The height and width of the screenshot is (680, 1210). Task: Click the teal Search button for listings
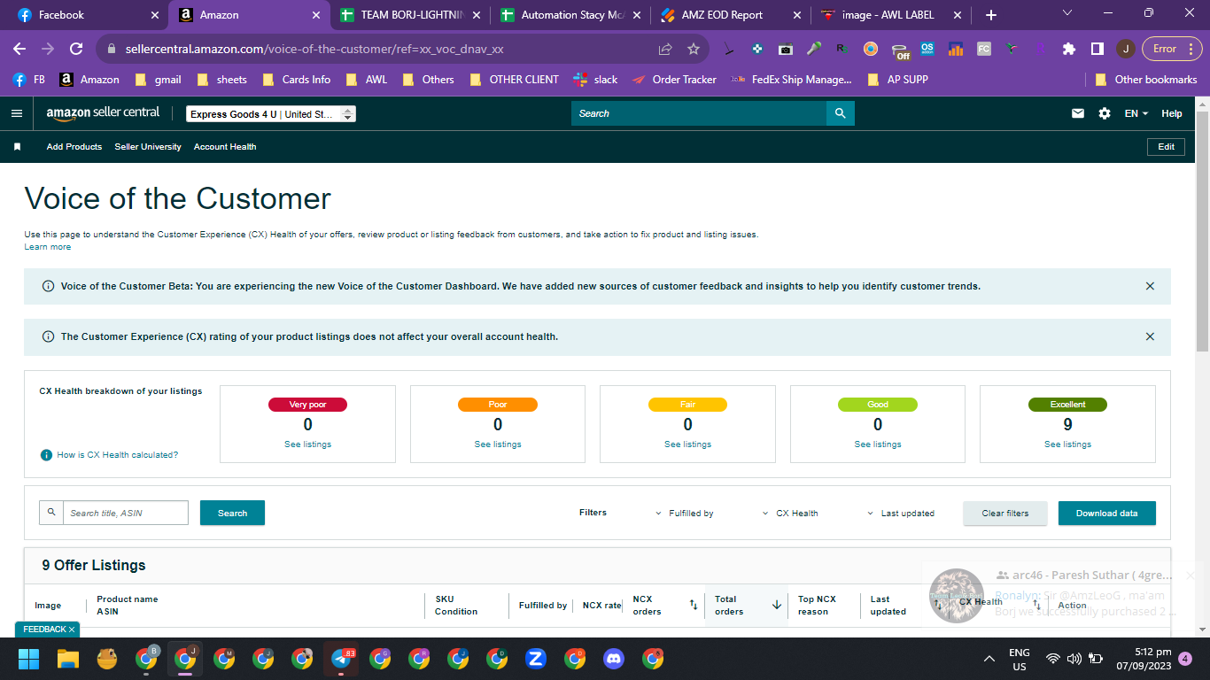[232, 514]
